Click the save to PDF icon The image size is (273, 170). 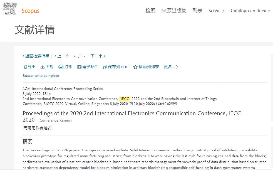tap(105, 67)
